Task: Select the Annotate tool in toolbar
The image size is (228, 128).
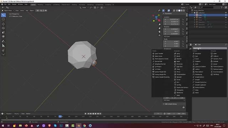Action: 3,41
